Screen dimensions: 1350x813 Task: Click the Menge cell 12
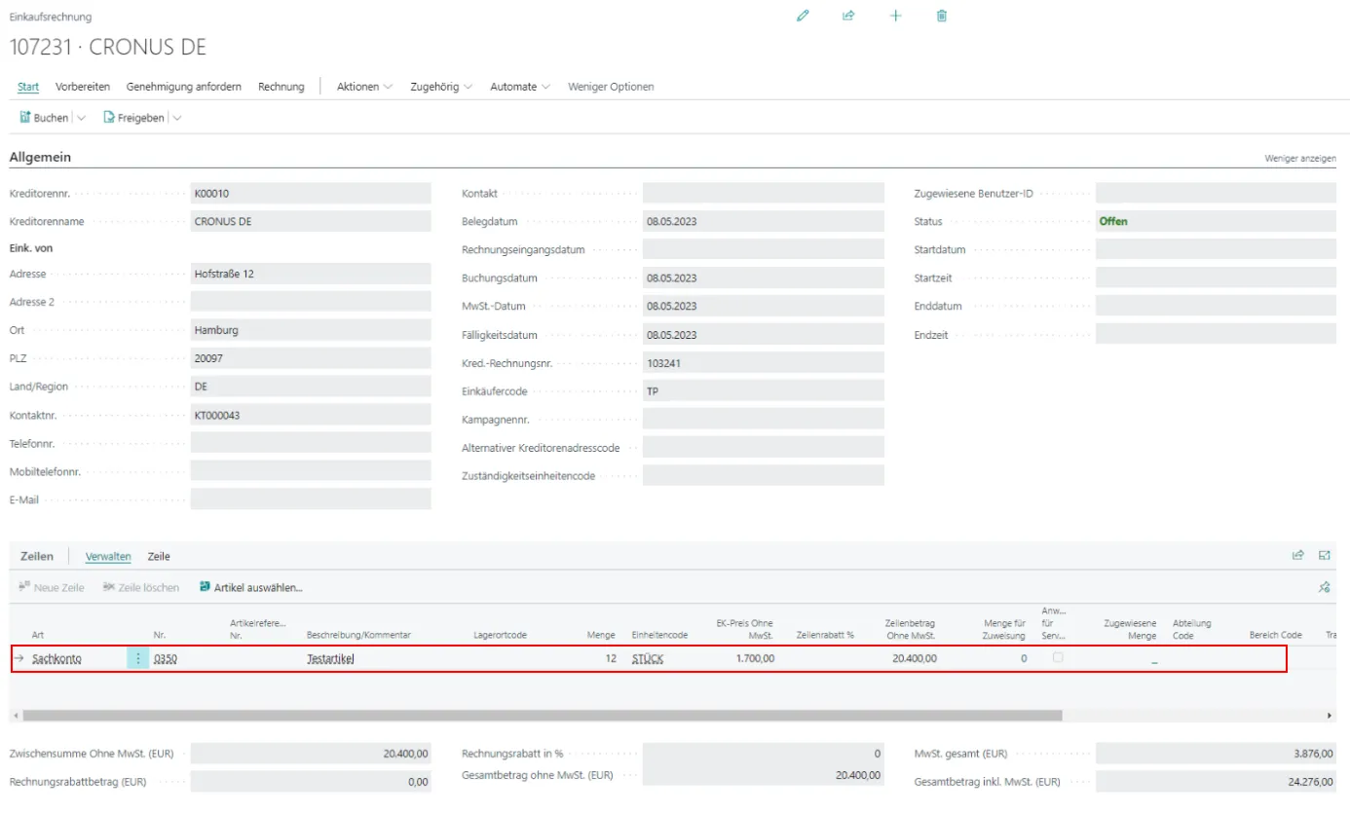coord(610,658)
